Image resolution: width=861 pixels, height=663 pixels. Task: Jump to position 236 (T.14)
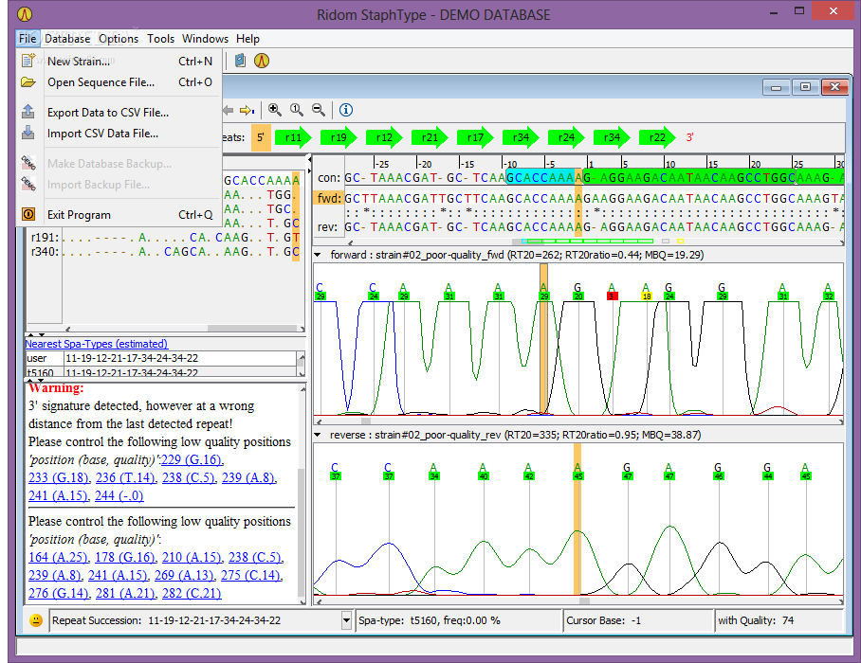point(126,477)
